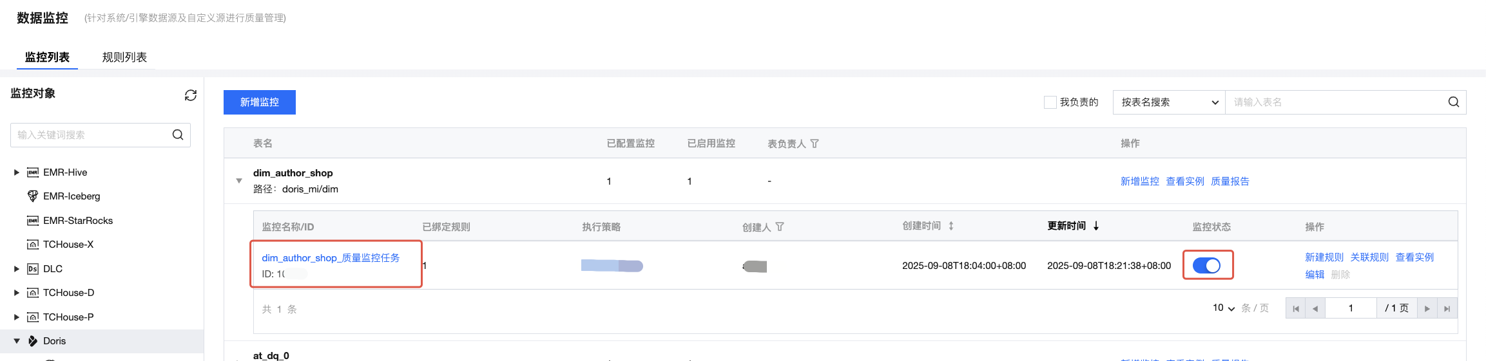Toggle the 监控状态 switch off
This screenshot has width=1486, height=361.
pos(1206,265)
